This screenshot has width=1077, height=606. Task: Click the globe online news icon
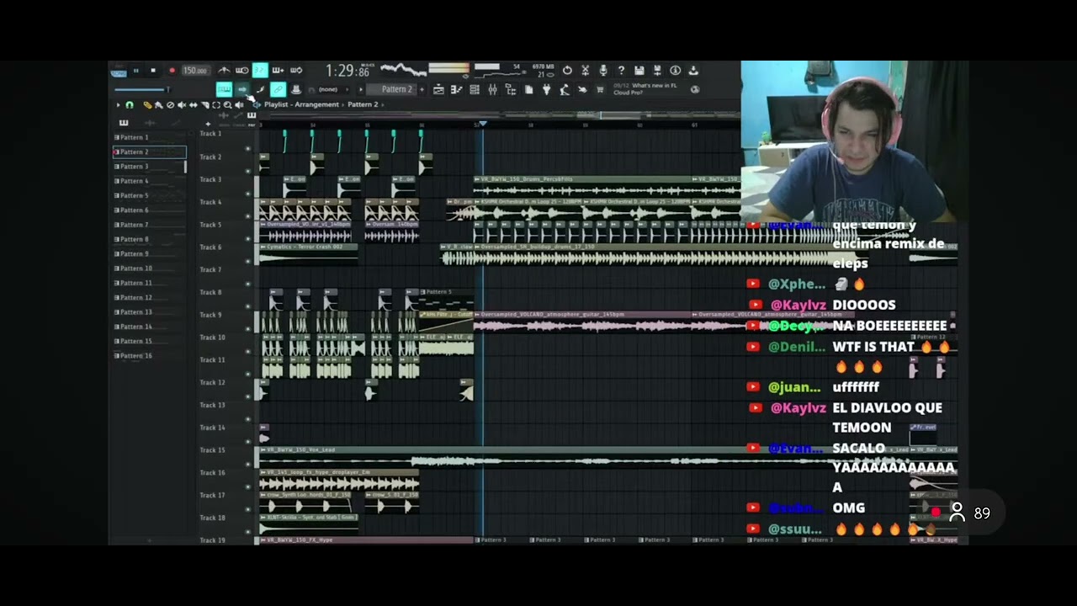tap(695, 89)
